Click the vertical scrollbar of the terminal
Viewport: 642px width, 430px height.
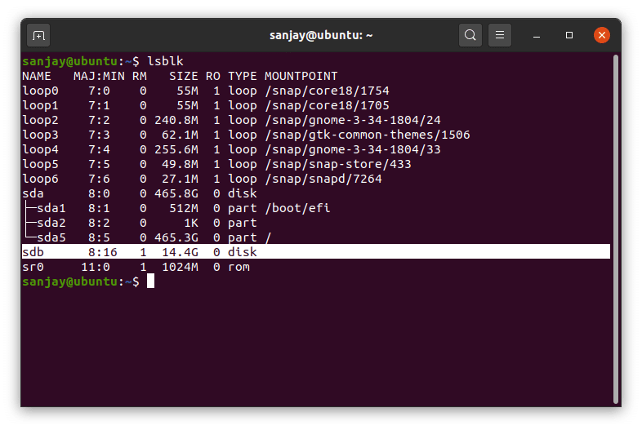pos(615,229)
